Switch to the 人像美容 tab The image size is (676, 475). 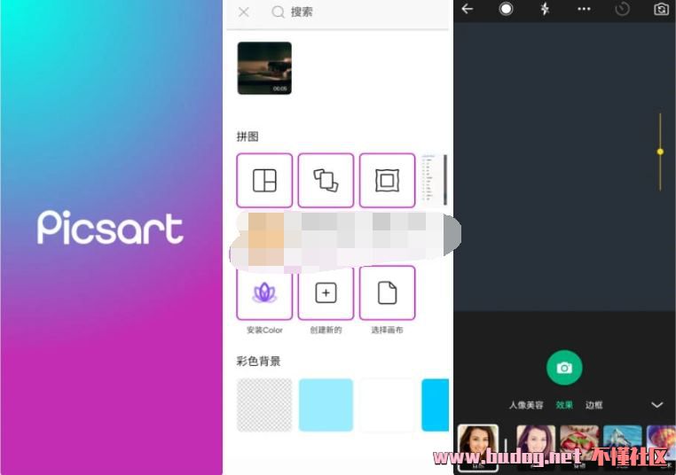(x=526, y=405)
